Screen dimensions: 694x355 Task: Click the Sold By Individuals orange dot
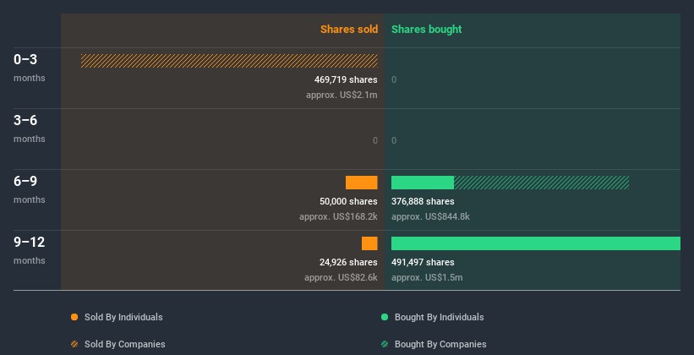(x=74, y=317)
